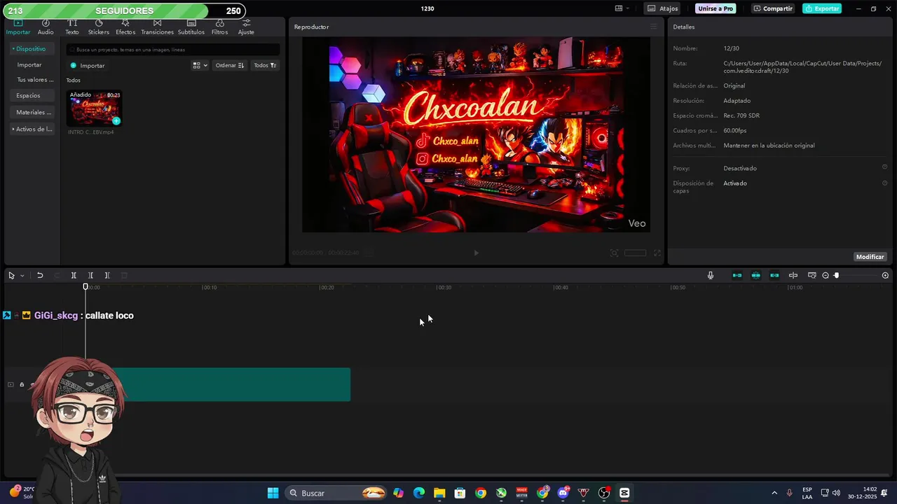Open the Ajuste tab
897x504 pixels.
click(246, 27)
